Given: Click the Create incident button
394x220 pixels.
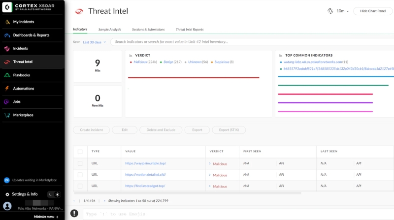Looking at the screenshot, I should 92,130.
